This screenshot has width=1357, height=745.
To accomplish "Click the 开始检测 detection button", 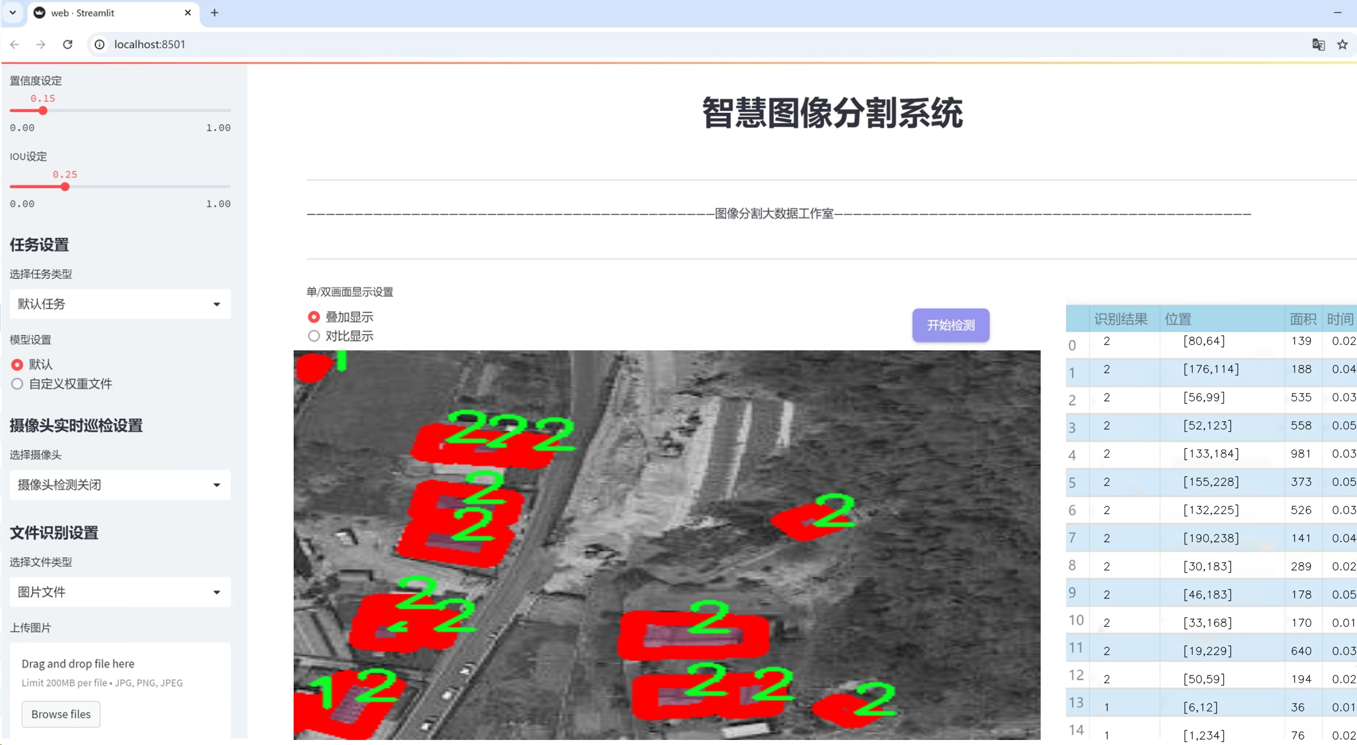I will click(x=951, y=325).
